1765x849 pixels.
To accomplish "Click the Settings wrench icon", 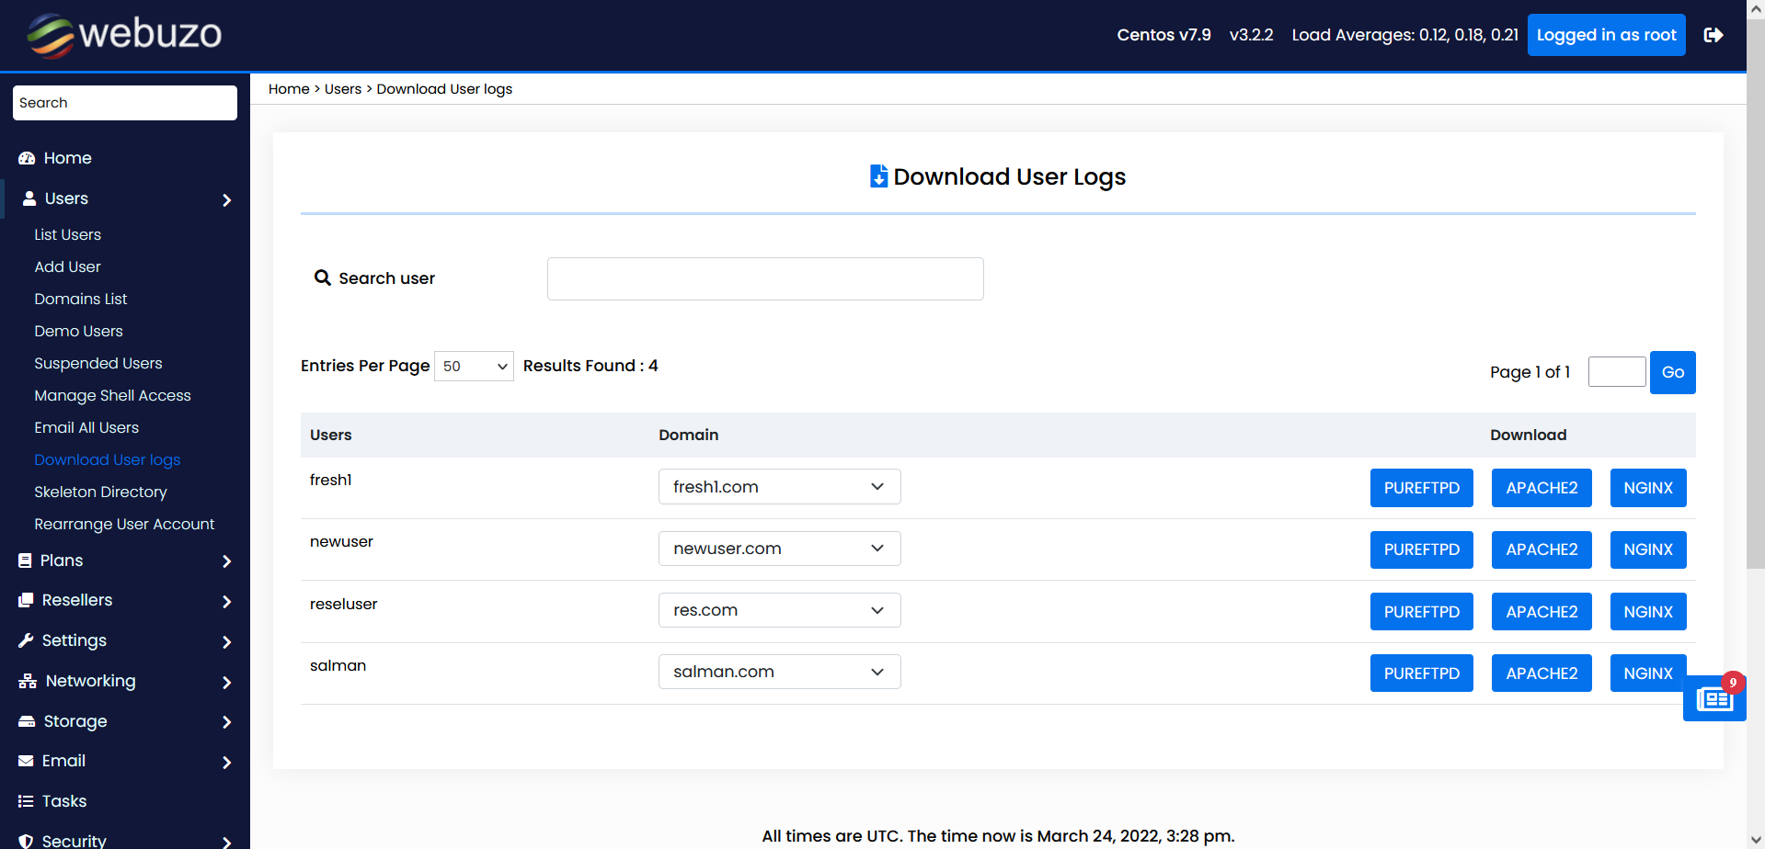I will 26,640.
